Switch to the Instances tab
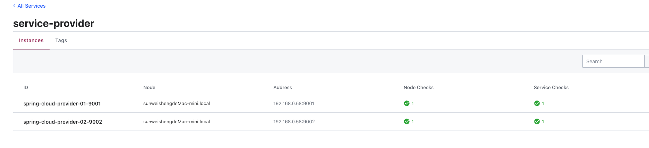This screenshot has width=649, height=148. (31, 40)
